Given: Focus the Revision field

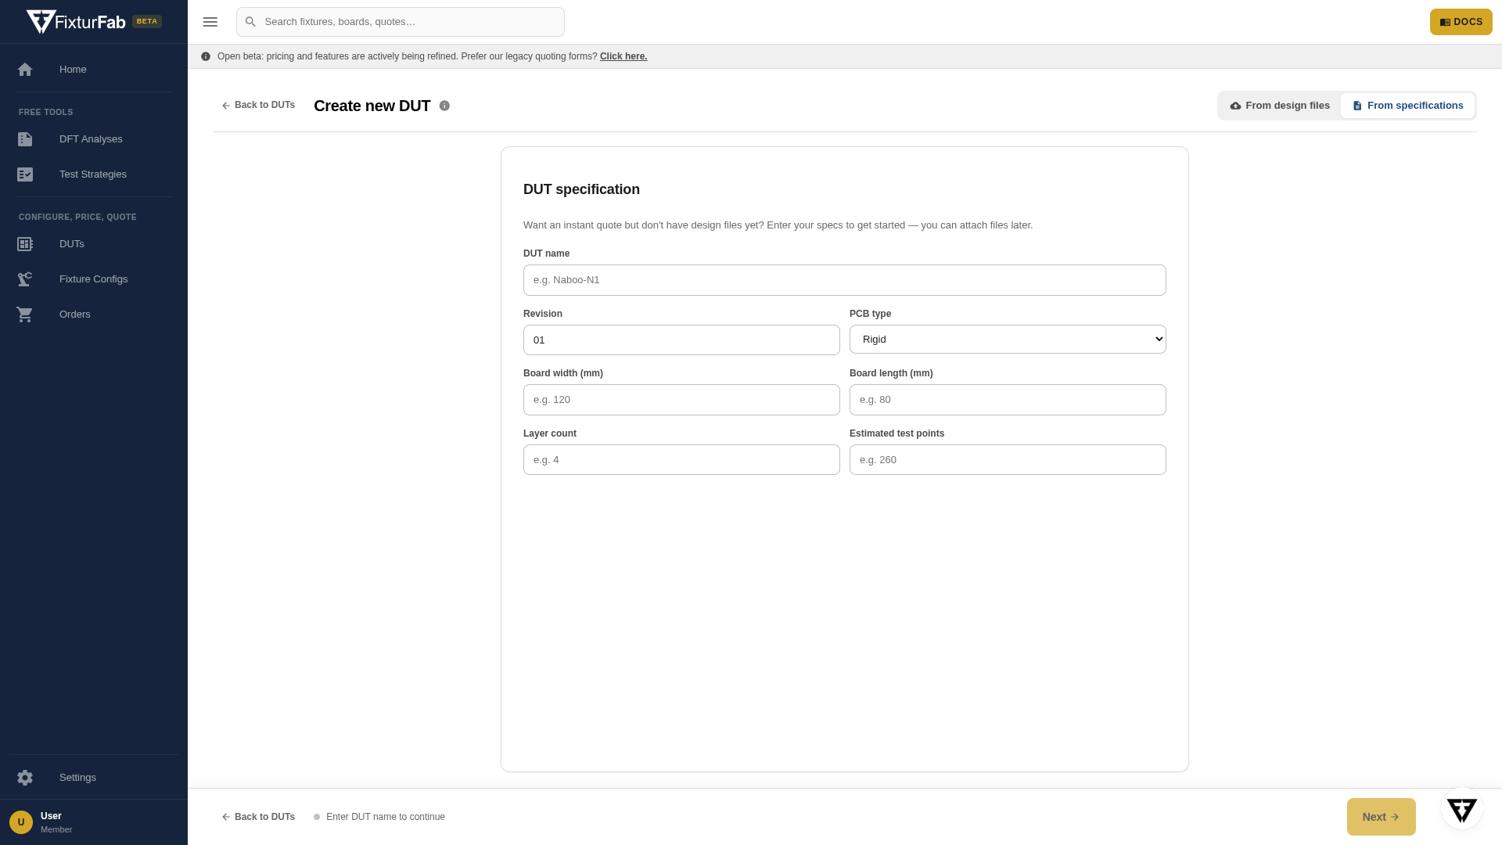Looking at the screenshot, I should 681,340.
